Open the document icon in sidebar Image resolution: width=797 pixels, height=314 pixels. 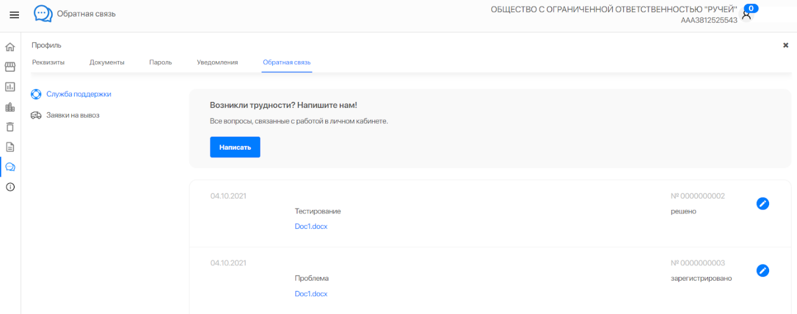point(10,147)
